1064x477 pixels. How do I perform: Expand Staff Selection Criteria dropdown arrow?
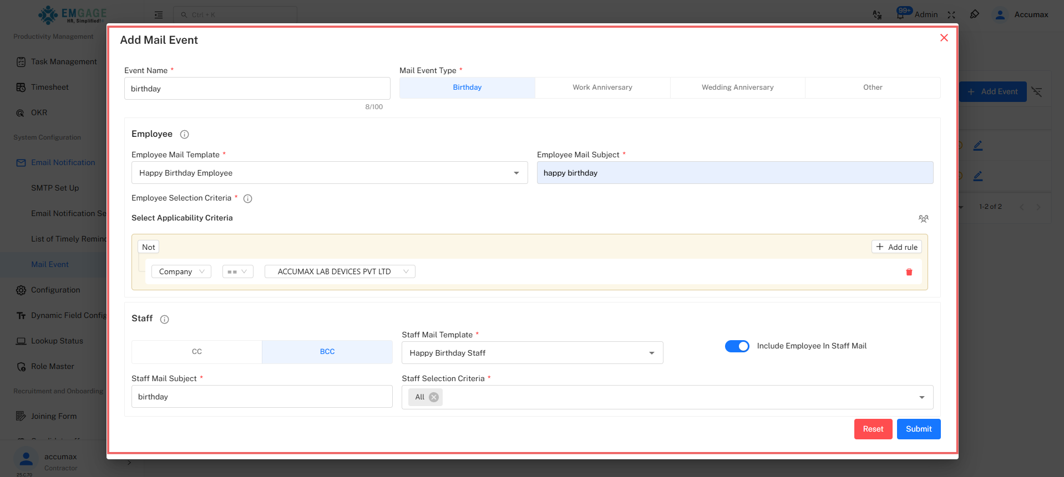922,397
